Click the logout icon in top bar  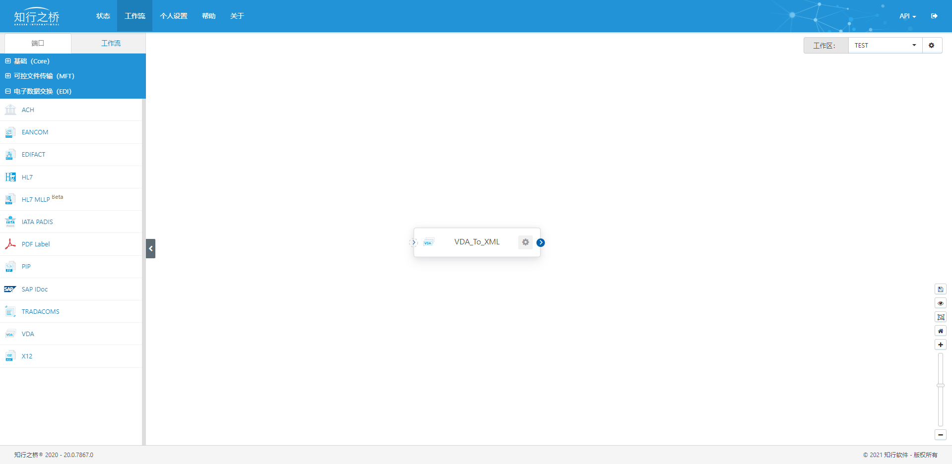tap(934, 16)
